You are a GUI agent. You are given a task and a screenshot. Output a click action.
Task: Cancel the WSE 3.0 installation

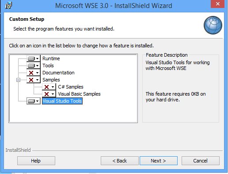pos(201,161)
